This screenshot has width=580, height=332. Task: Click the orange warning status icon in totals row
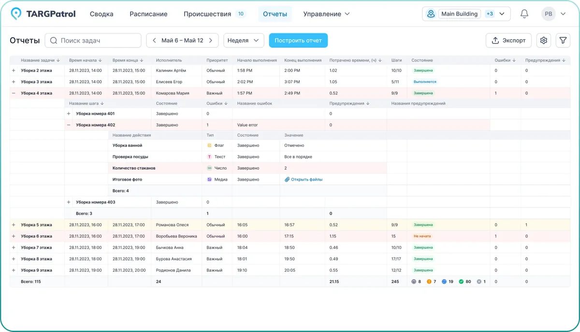click(429, 281)
